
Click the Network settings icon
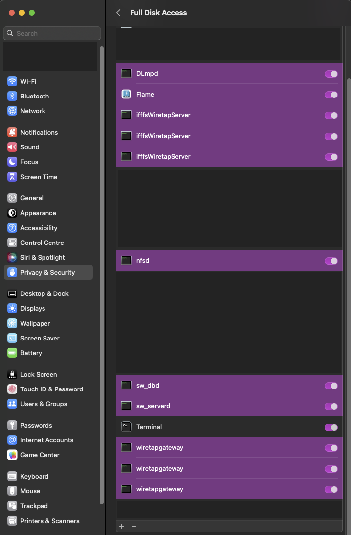point(12,111)
